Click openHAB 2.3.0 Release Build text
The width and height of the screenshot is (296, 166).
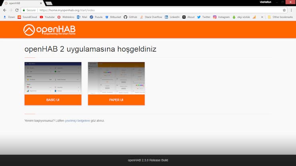148,160
